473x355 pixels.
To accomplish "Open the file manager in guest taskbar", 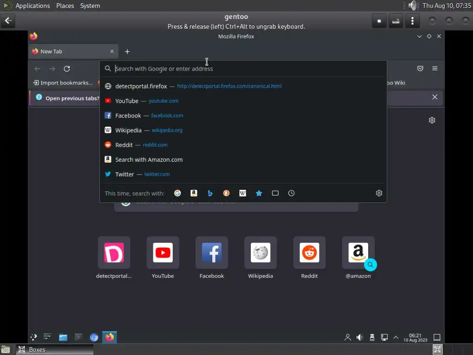I will [63, 337].
